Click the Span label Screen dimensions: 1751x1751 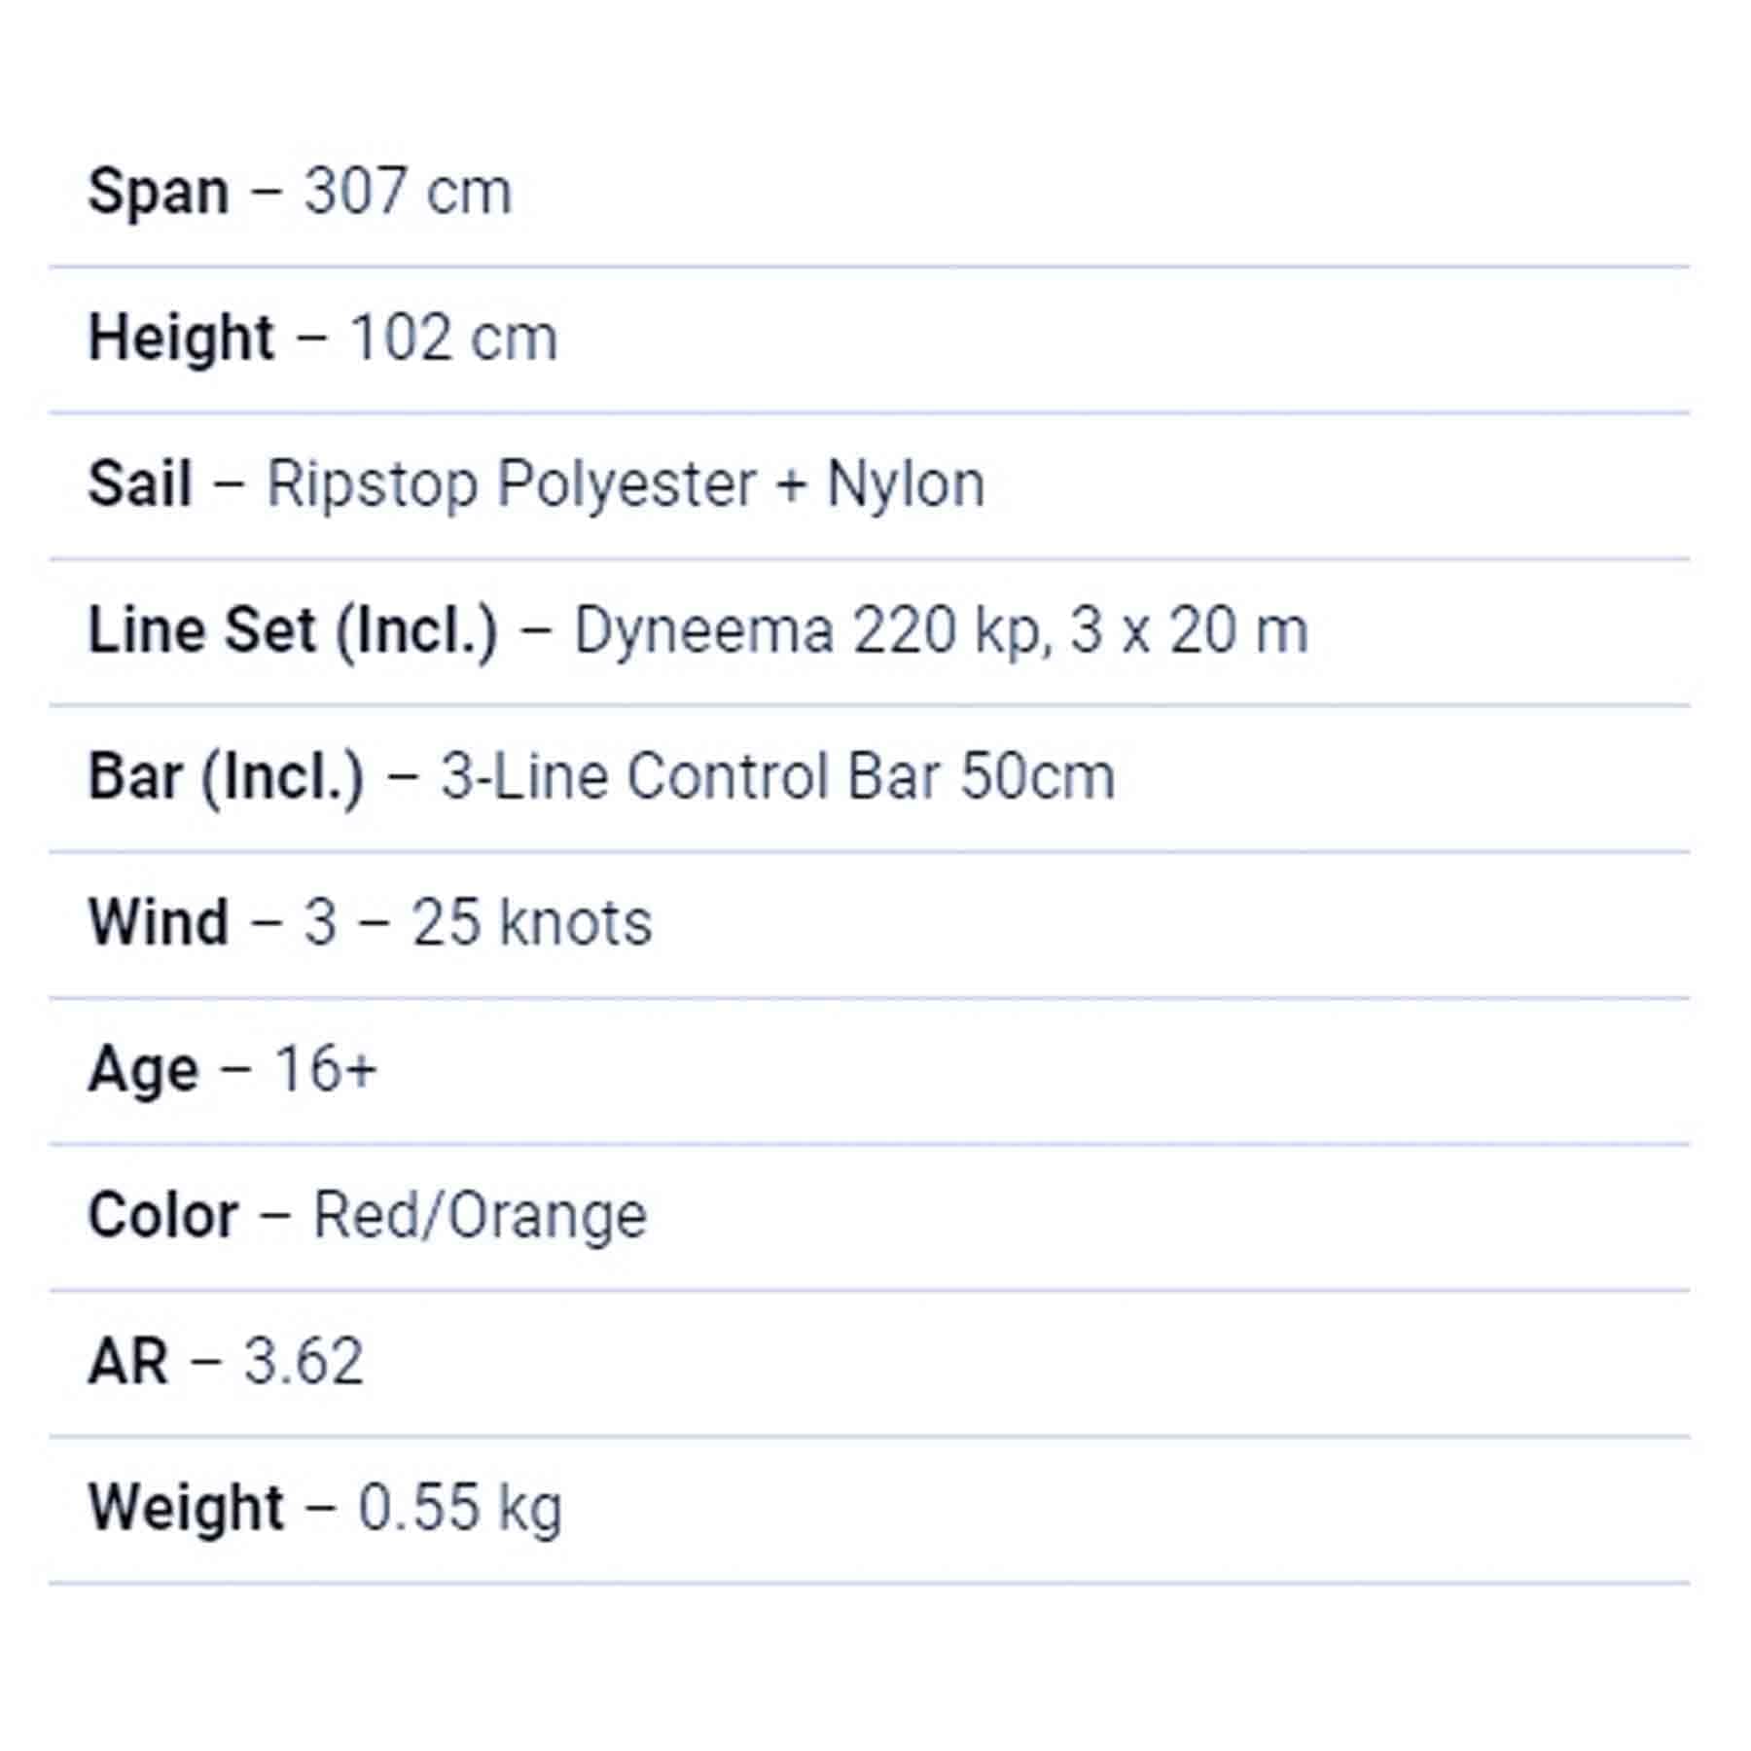point(159,192)
